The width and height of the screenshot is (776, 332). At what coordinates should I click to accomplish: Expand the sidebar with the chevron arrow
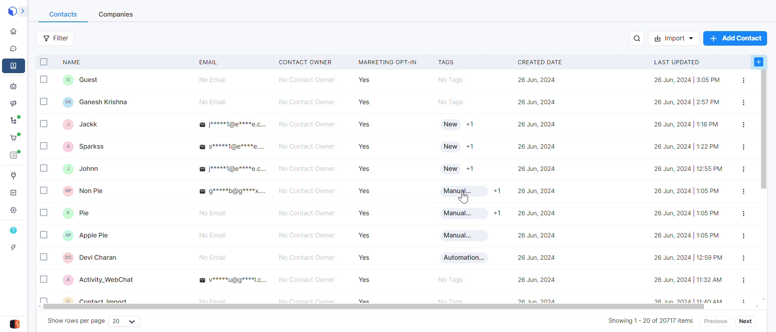tap(23, 11)
